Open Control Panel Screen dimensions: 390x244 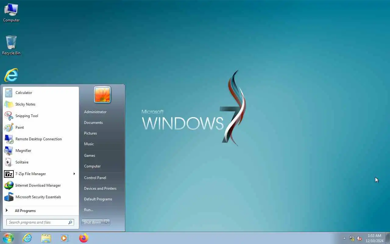click(95, 178)
